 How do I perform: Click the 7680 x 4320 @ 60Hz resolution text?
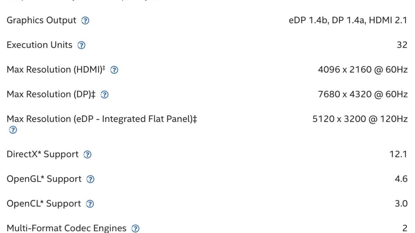pyautogui.click(x=362, y=95)
